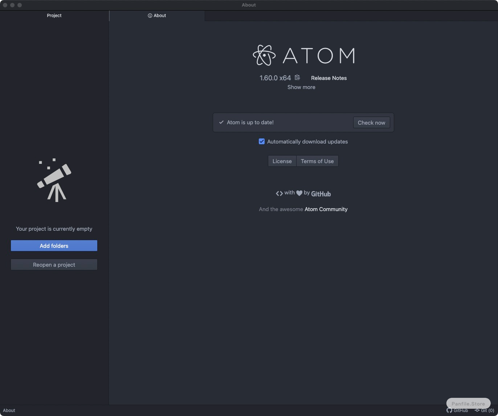Open the Git (0) status bar item
Screen dimensions: 498x416
point(485,410)
